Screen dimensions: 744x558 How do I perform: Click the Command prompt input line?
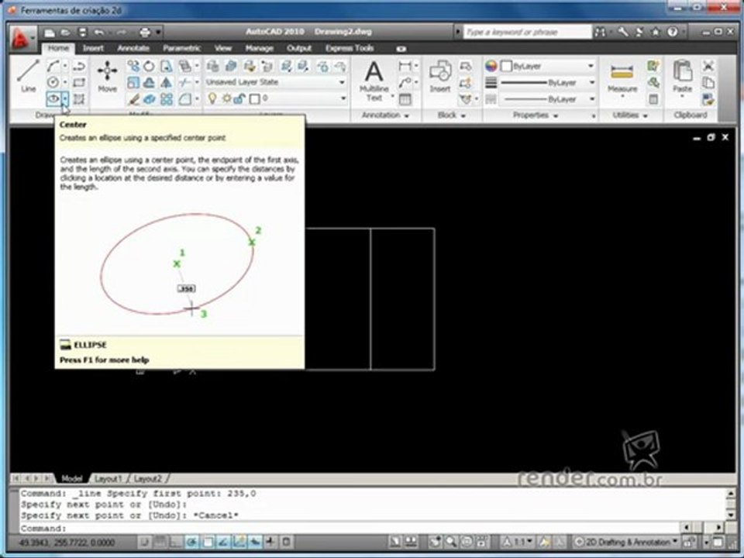pos(350,528)
